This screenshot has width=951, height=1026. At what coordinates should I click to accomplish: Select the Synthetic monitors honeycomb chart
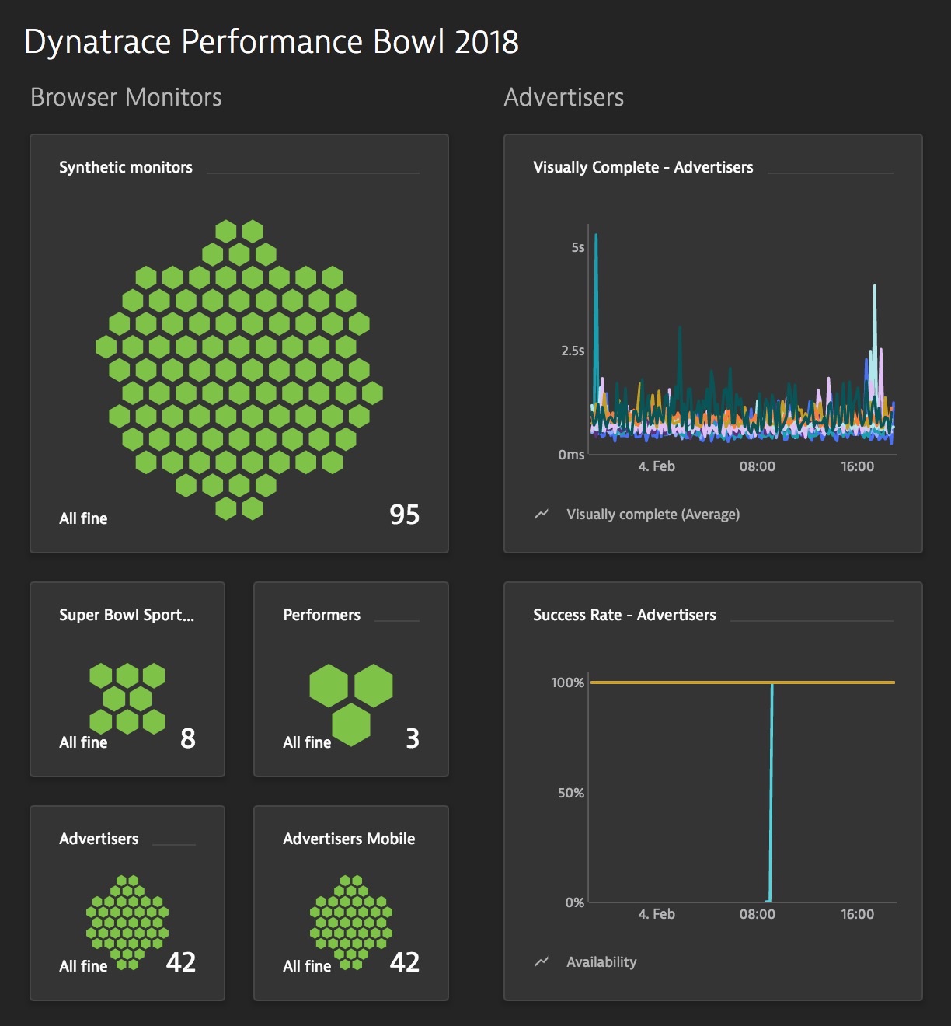pyautogui.click(x=239, y=369)
